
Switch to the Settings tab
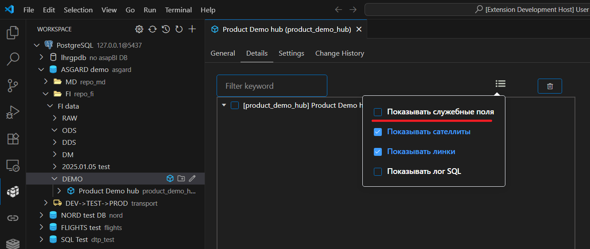click(291, 53)
